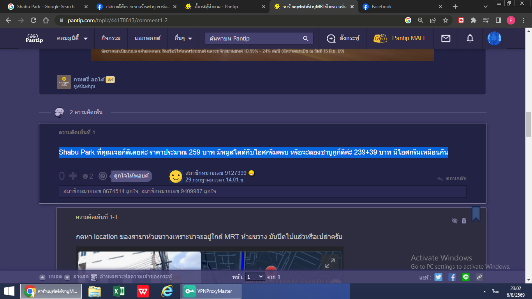Click the Pantip search magnifier icon

306,38
